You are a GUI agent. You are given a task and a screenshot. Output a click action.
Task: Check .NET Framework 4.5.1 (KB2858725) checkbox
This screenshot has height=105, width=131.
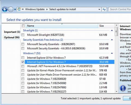coord(23,66)
